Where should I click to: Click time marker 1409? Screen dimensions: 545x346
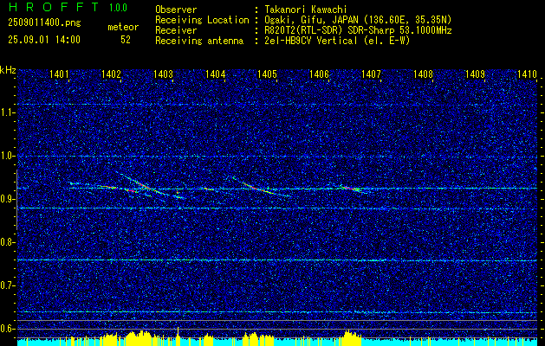[475, 74]
